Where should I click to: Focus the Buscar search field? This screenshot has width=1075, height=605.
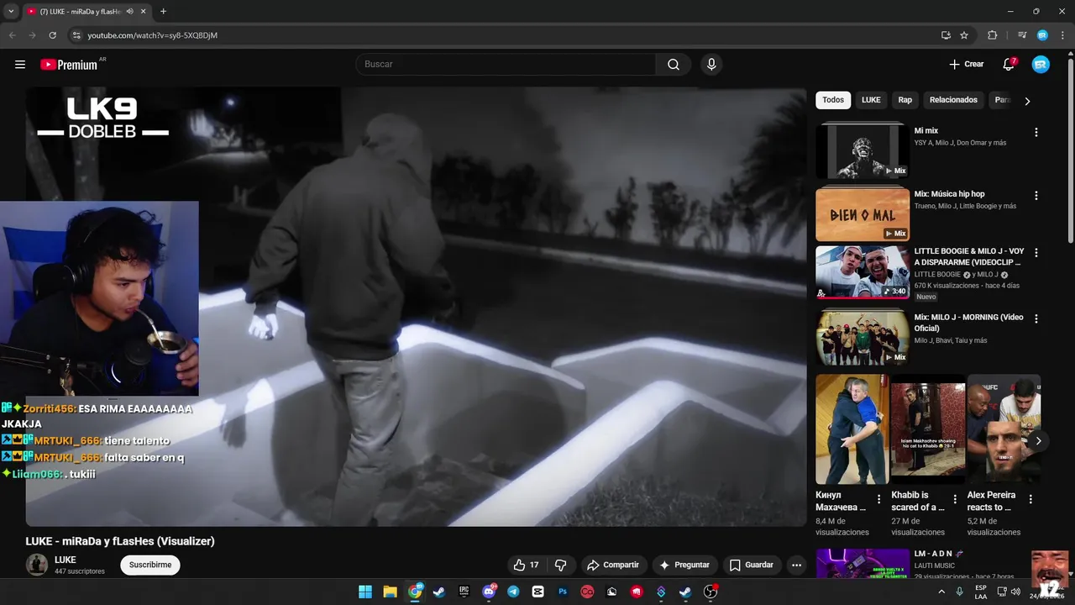506,65
